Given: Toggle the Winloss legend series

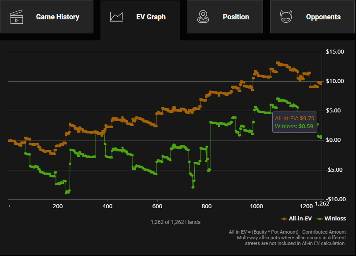Looking at the screenshot, I should (331, 219).
